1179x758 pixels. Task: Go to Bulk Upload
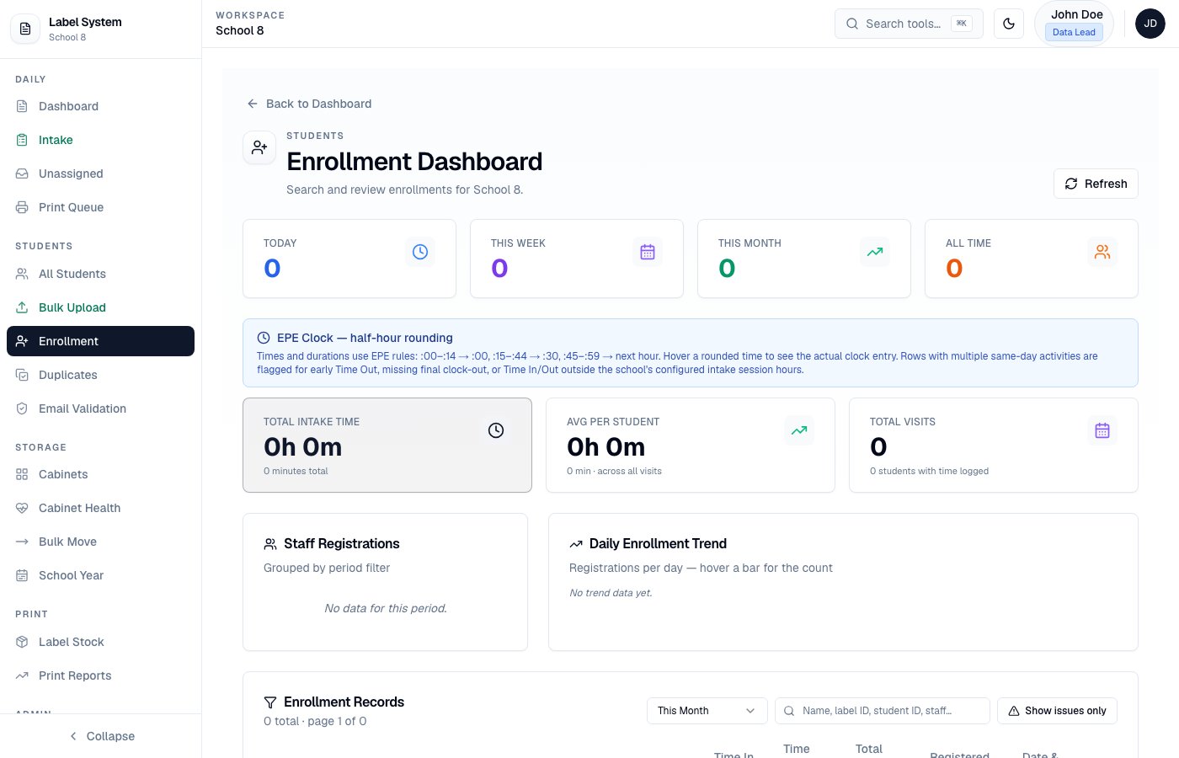pyautogui.click(x=100, y=307)
